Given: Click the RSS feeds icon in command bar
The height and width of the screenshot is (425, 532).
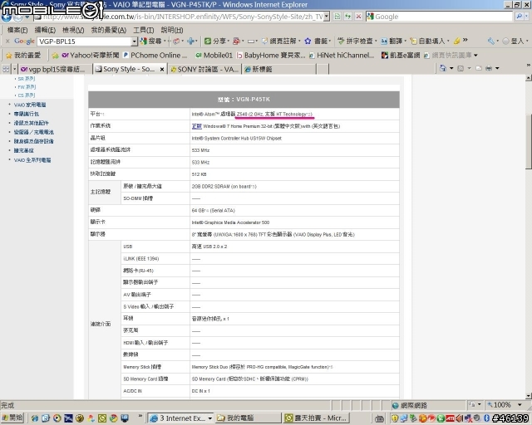Looking at the screenshot, I should 461,68.
